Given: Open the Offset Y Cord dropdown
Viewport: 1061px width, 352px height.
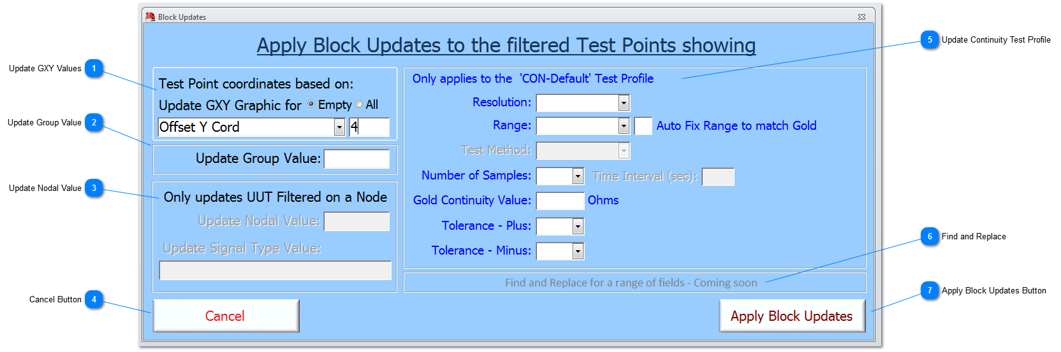Looking at the screenshot, I should tap(339, 127).
